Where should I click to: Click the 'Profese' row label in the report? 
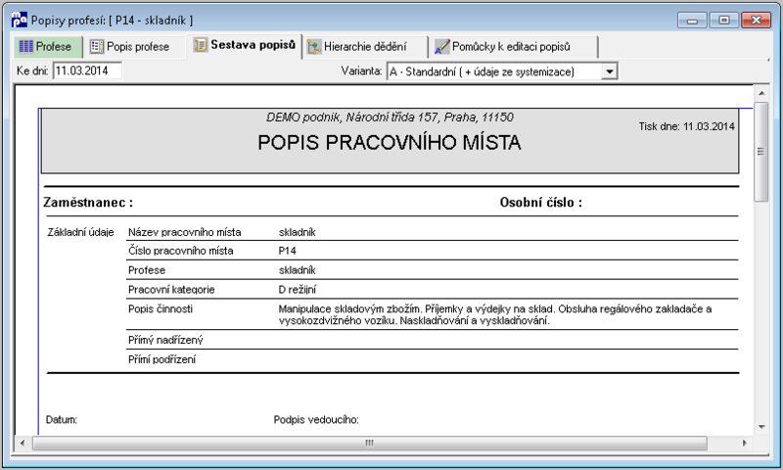coord(146,270)
